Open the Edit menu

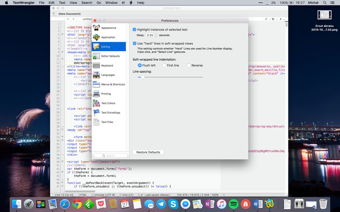click(x=52, y=3)
